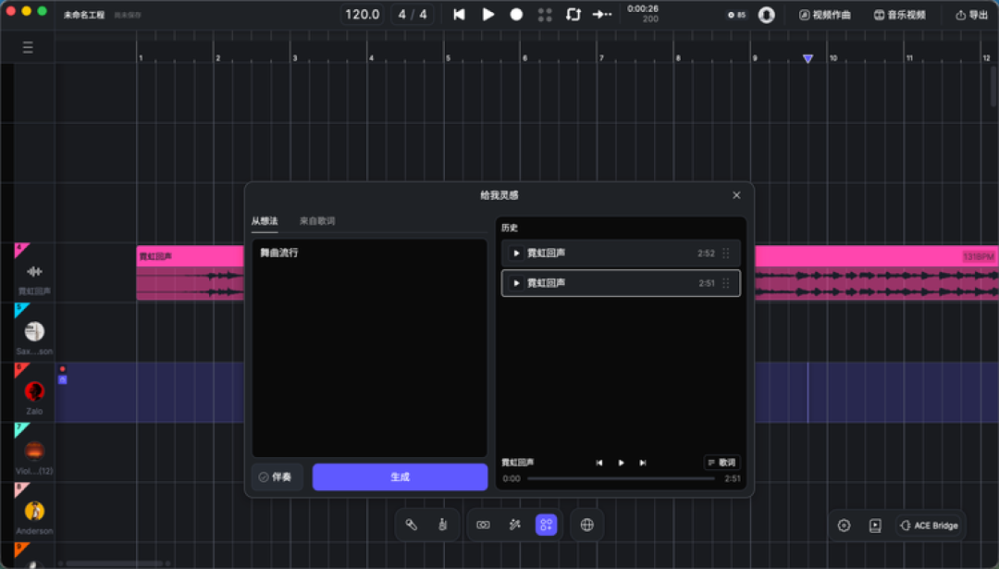Click the playhead marker on the timeline ruler
This screenshot has width=999, height=569.
(x=808, y=58)
